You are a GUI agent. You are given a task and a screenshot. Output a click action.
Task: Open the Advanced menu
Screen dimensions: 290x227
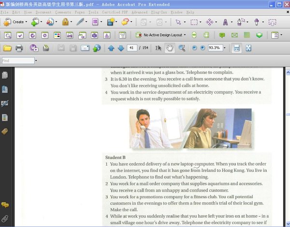[x=139, y=12]
